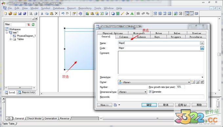The width and height of the screenshot is (223, 127).
Task: Click the create owner icon next to Owner dropdown
Action: pyautogui.click(x=193, y=82)
